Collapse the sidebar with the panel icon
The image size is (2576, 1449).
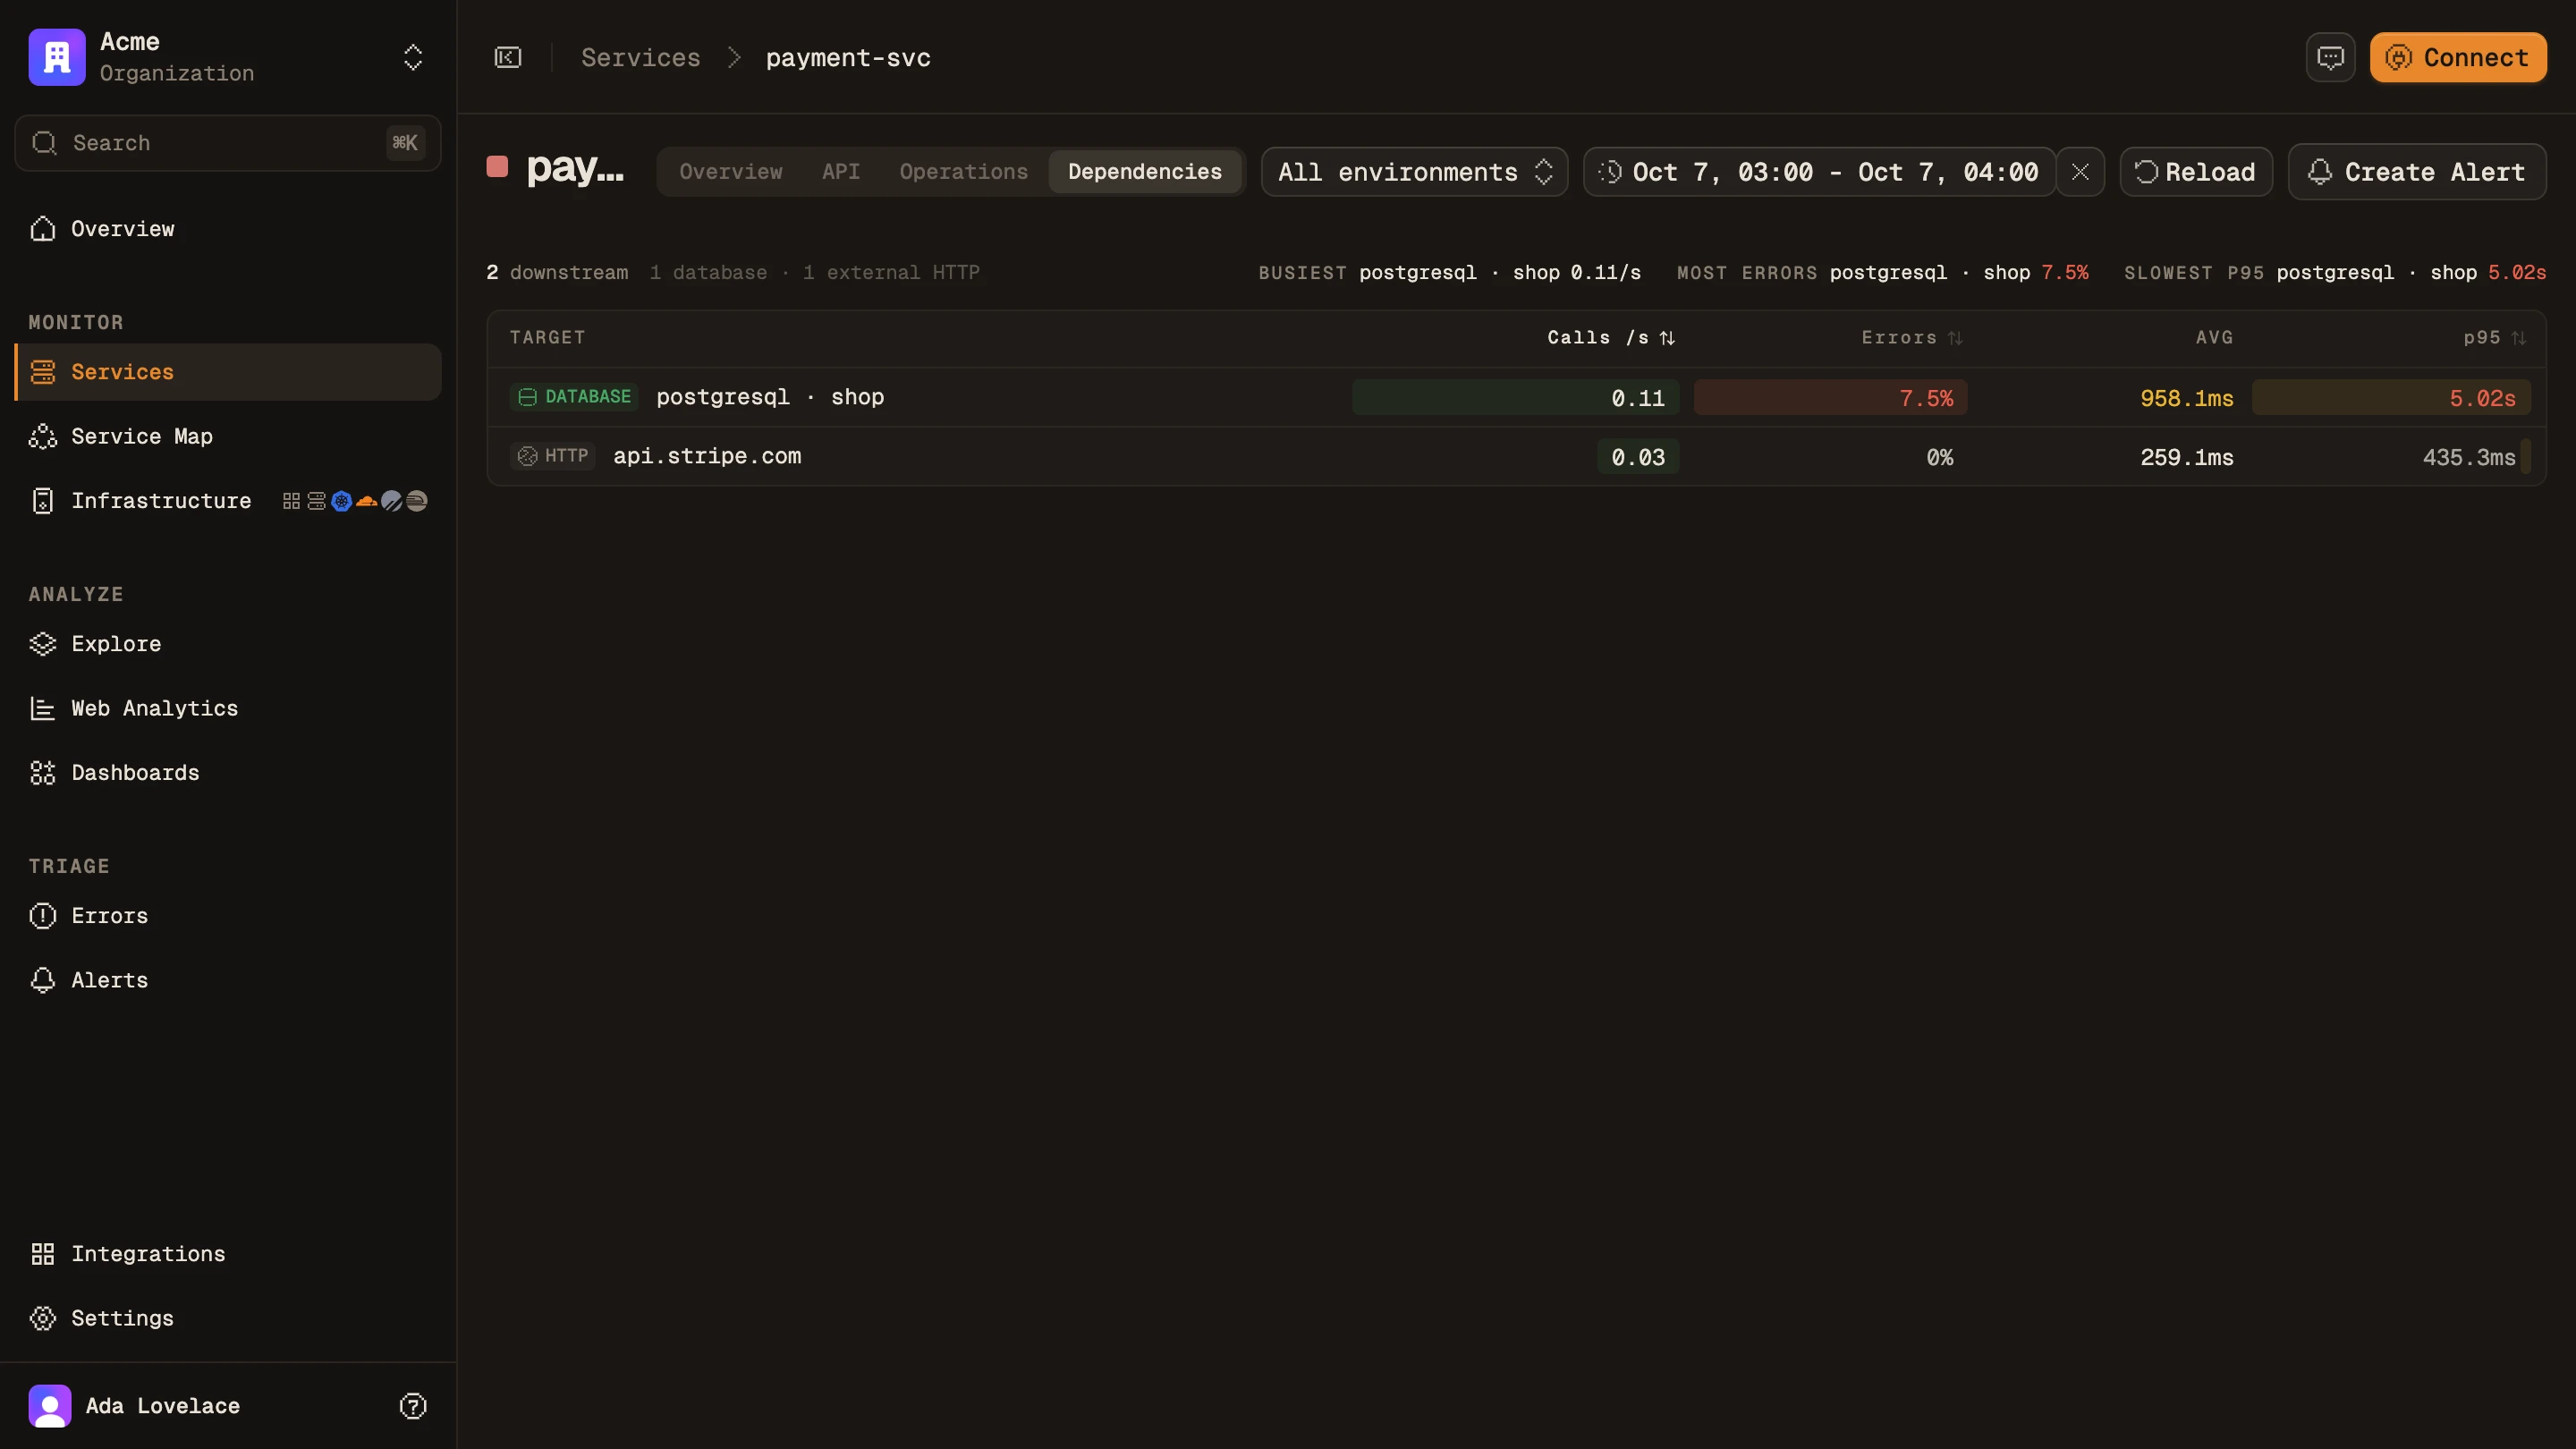click(508, 57)
